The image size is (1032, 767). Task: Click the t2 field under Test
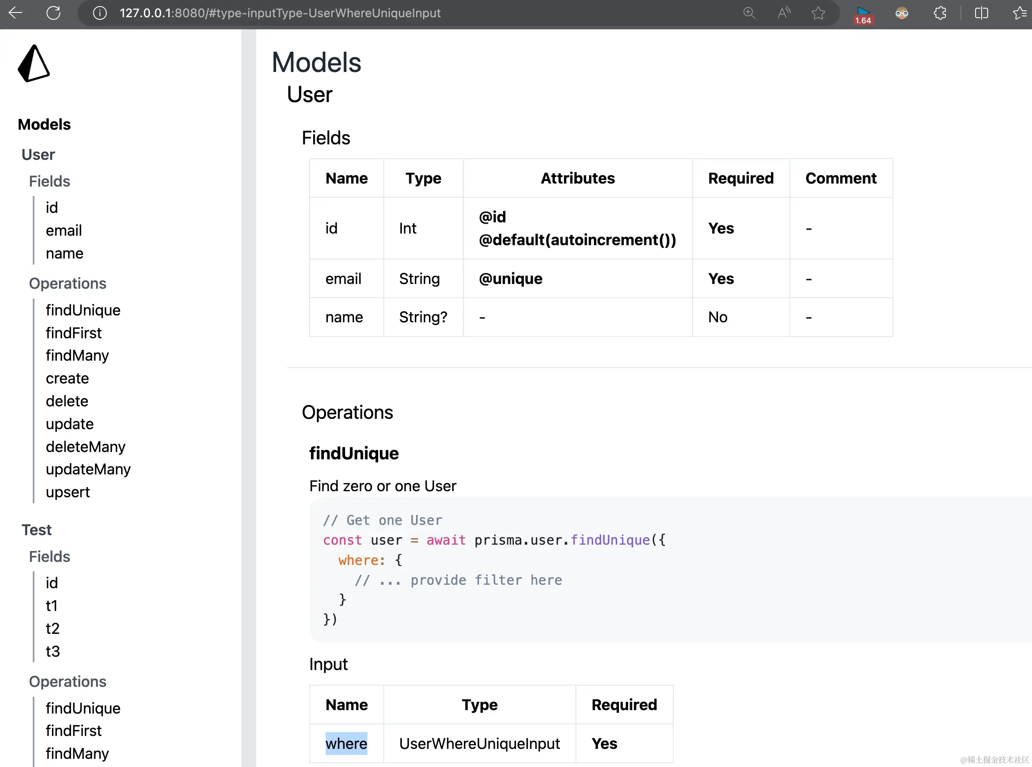click(x=53, y=628)
